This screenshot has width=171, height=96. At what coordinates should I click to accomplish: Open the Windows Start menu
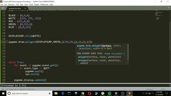tap(3, 93)
